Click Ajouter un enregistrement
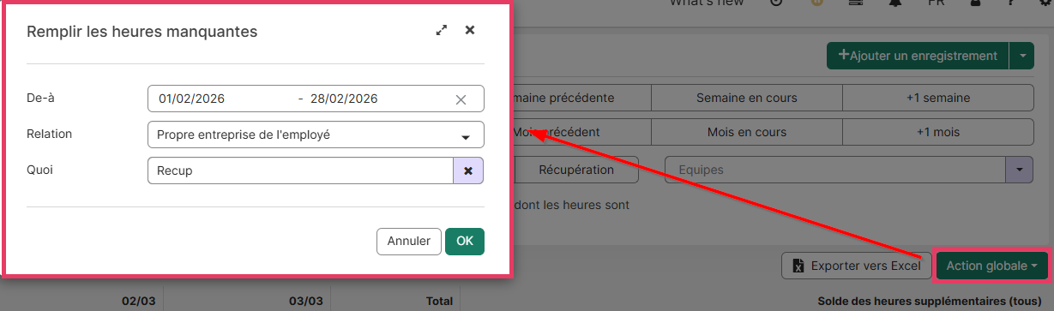This screenshot has height=311, width=1054. point(918,56)
